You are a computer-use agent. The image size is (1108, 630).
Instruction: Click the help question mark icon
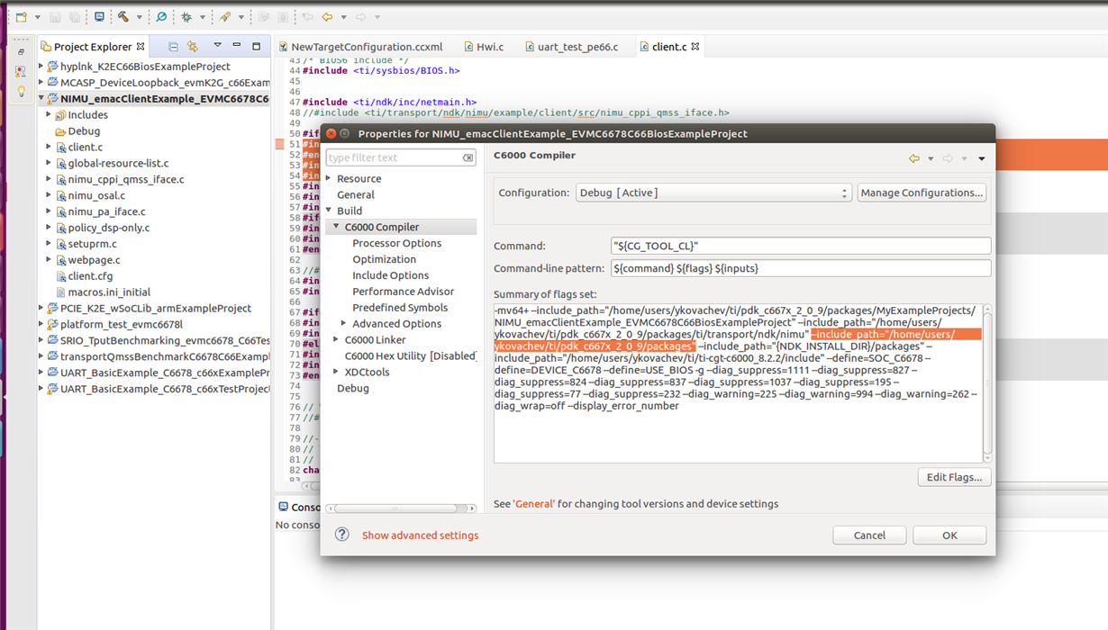pyautogui.click(x=341, y=535)
